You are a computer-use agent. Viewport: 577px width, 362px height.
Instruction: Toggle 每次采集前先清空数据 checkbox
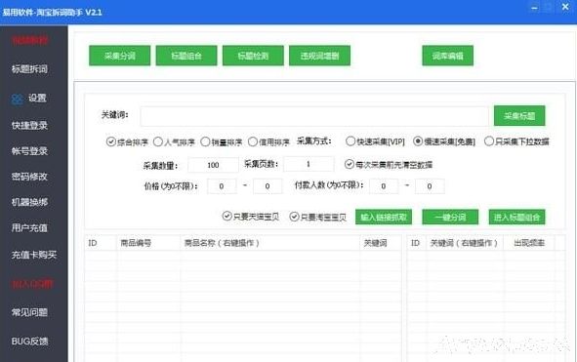389,165
